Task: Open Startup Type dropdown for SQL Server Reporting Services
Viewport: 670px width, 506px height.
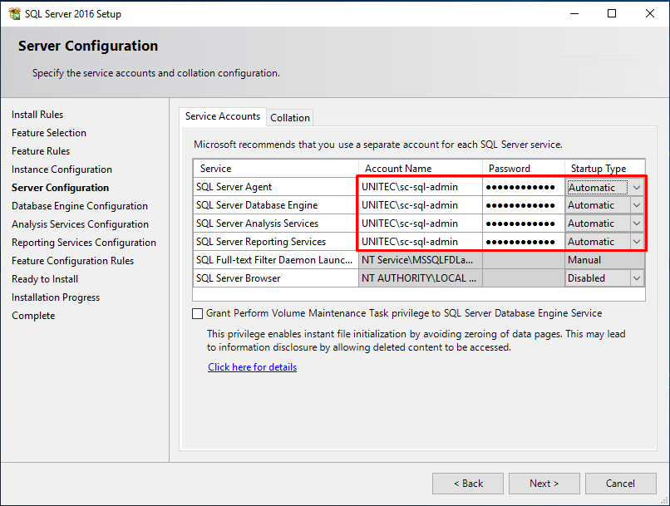Action: coord(637,242)
